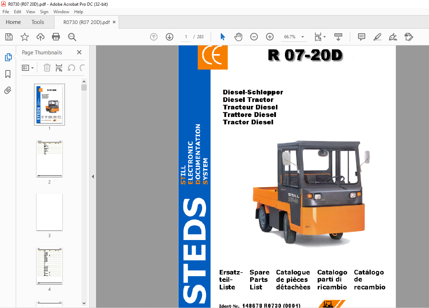Activate the selection arrow tool

click(x=223, y=37)
